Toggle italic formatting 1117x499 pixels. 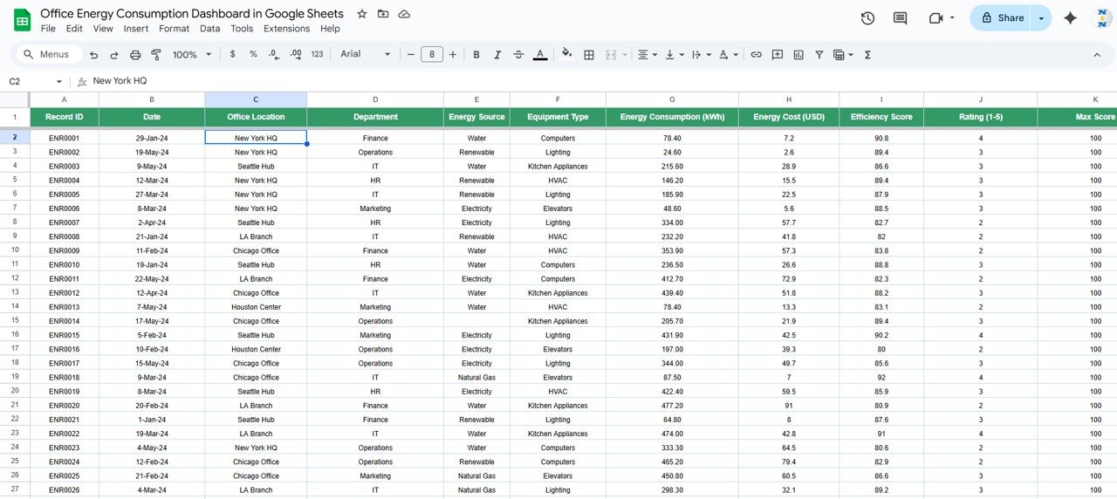497,54
